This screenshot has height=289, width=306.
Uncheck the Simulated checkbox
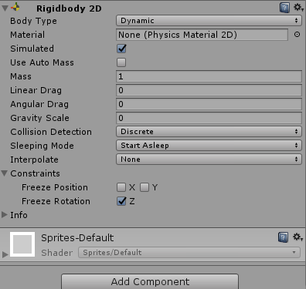[x=121, y=49]
